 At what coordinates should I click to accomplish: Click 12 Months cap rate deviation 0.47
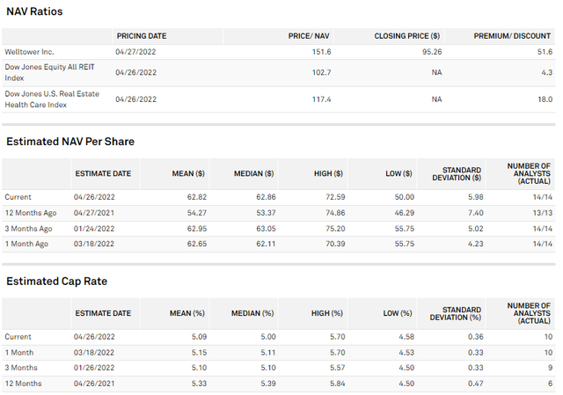[x=475, y=384]
